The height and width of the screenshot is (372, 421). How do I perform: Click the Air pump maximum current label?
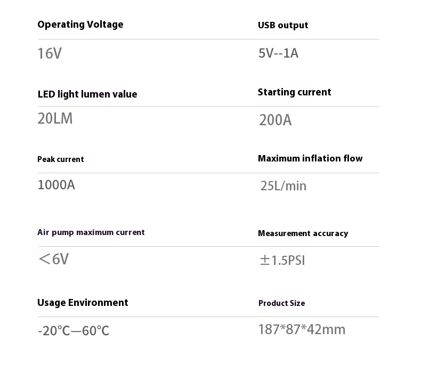(x=91, y=232)
